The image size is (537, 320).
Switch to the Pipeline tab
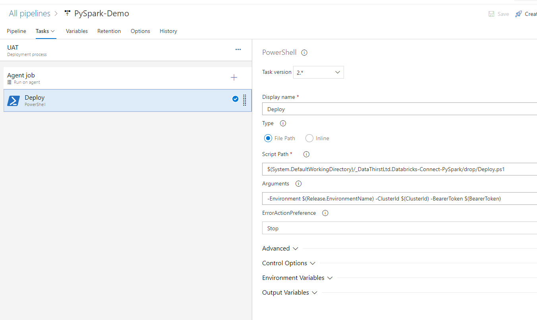[16, 31]
